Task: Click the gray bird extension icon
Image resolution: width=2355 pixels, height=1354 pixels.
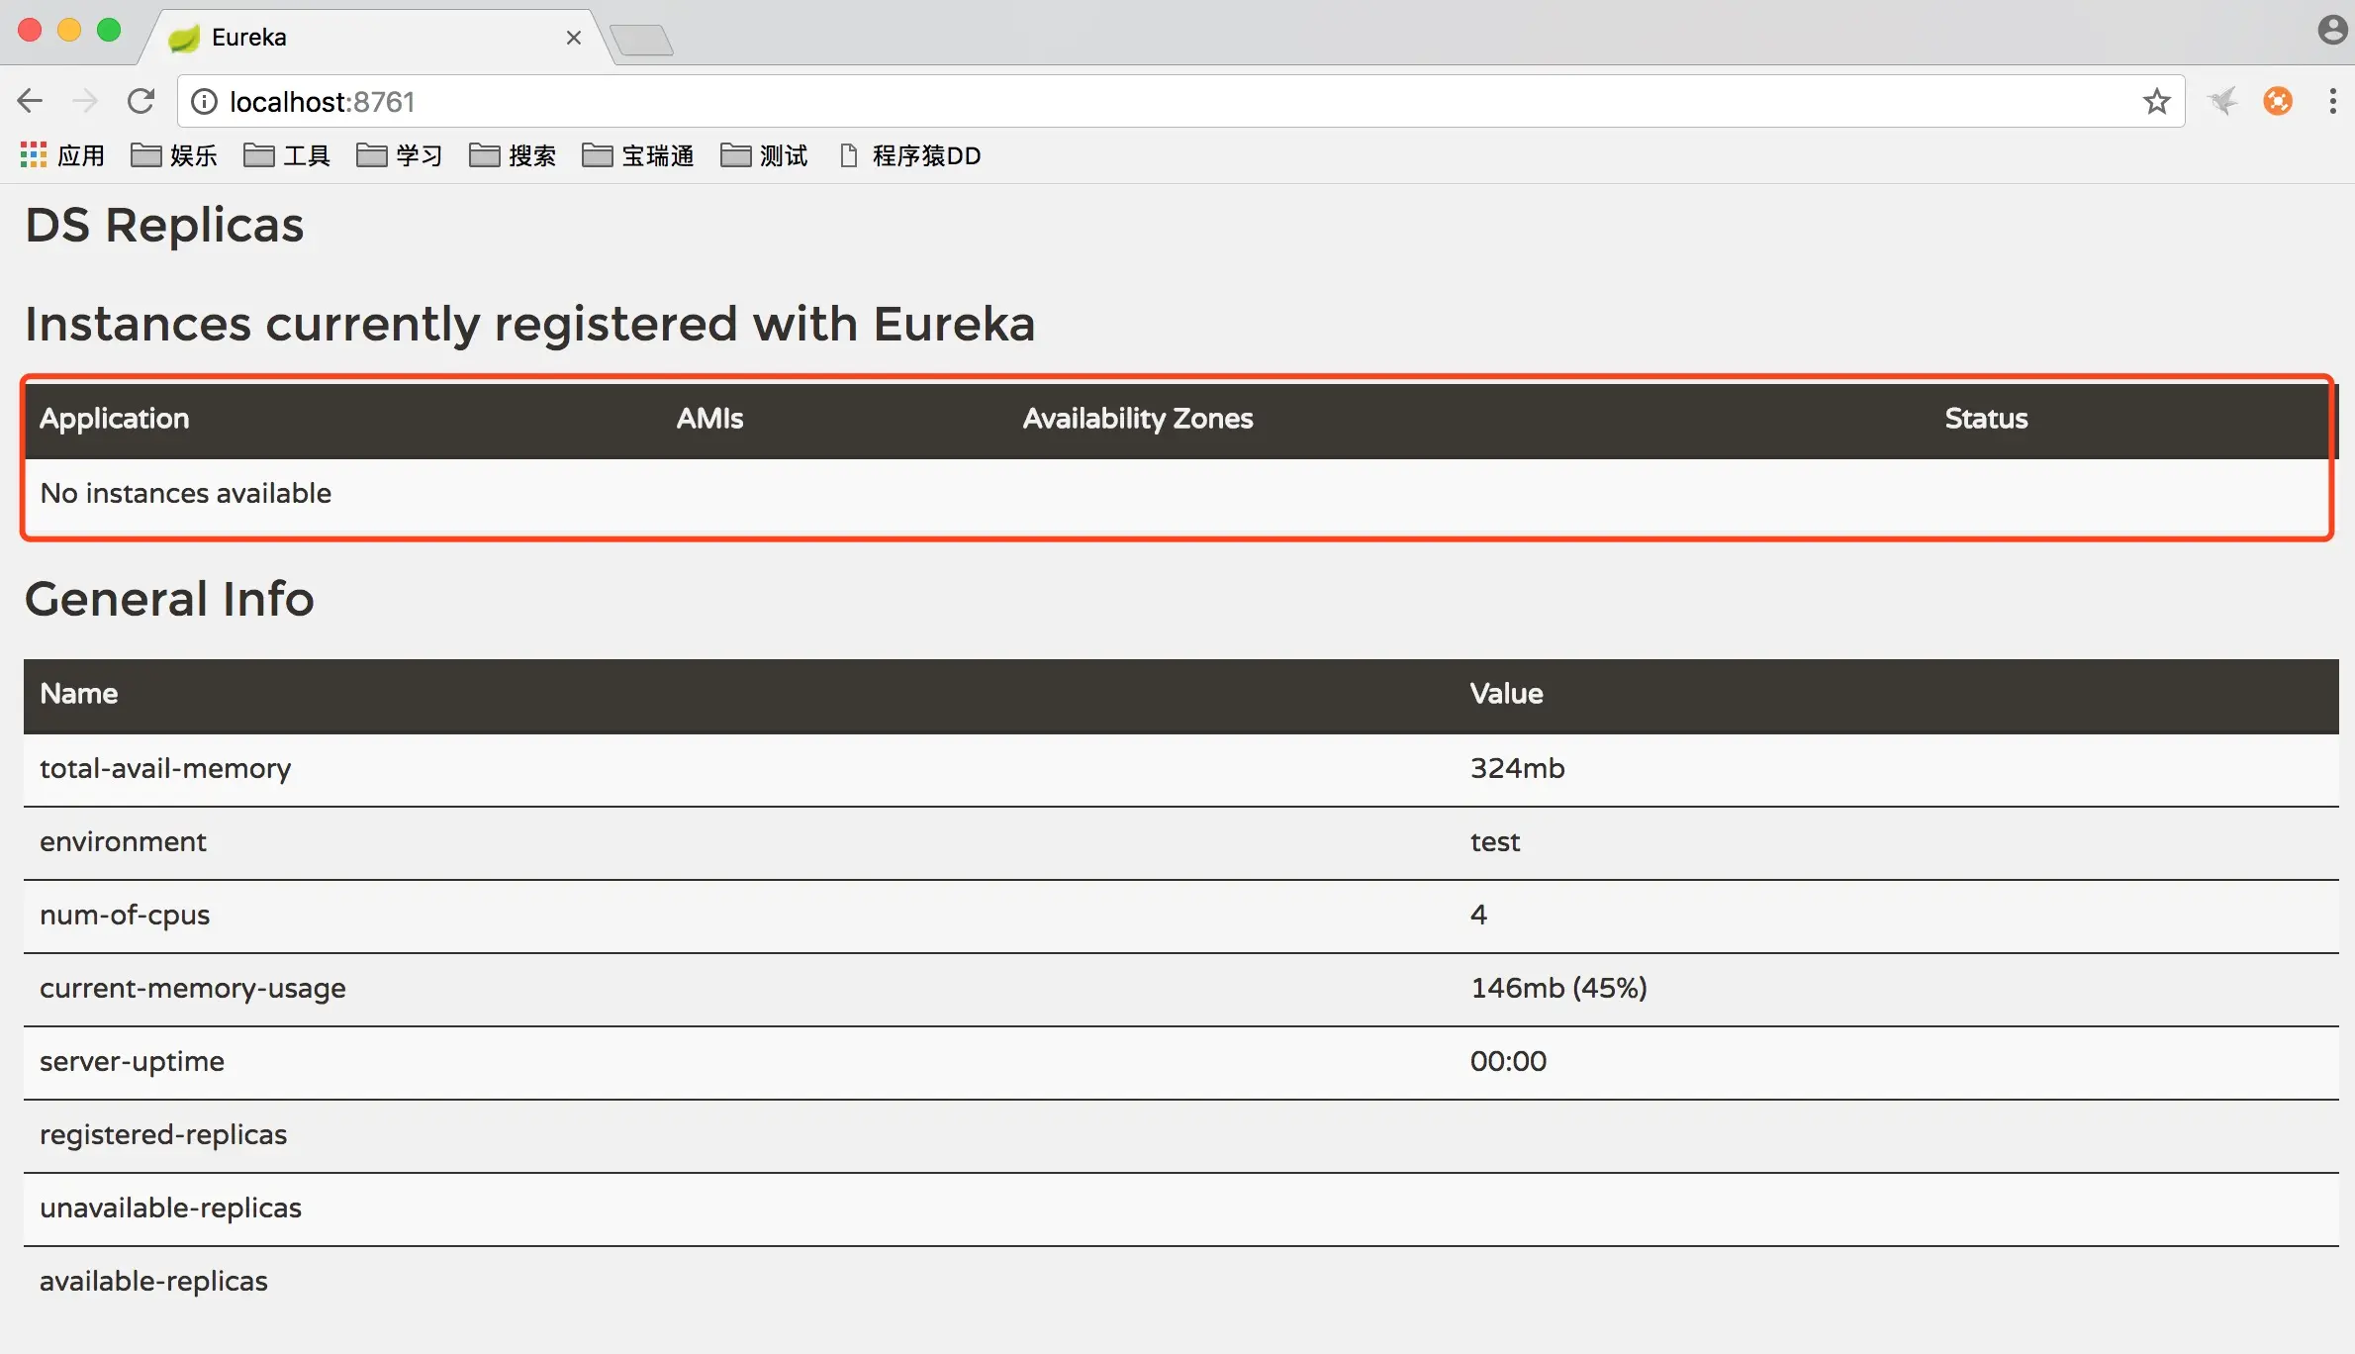Action: [2223, 101]
